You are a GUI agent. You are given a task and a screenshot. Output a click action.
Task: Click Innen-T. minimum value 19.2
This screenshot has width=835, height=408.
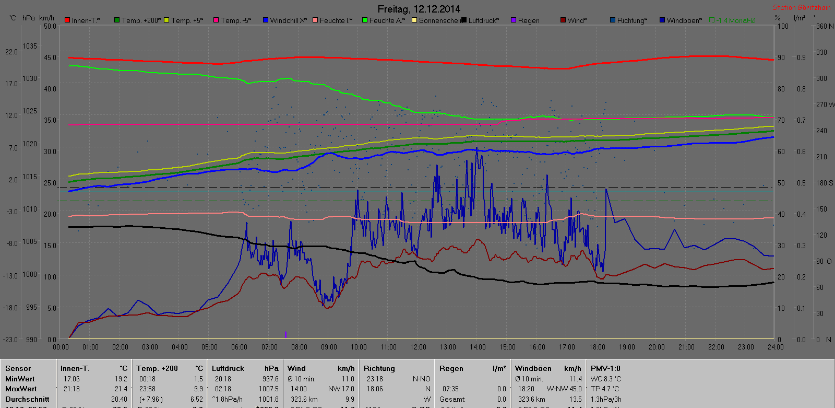[121, 379]
